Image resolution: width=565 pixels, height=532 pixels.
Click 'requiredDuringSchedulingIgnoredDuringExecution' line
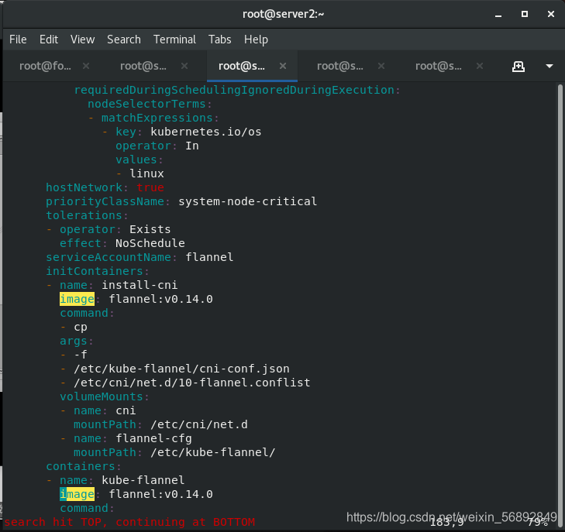237,90
